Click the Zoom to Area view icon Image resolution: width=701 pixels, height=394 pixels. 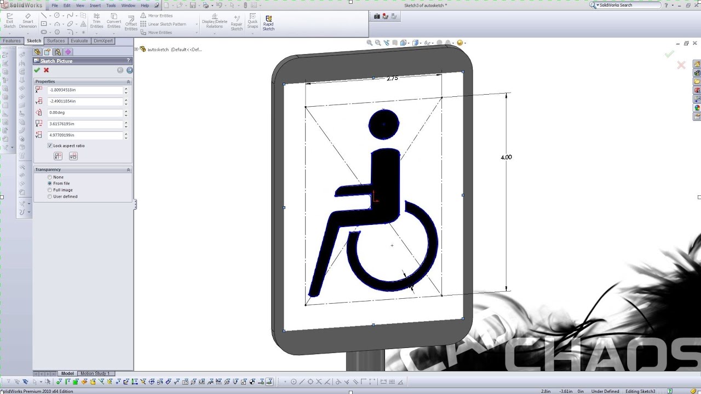[x=378, y=43]
